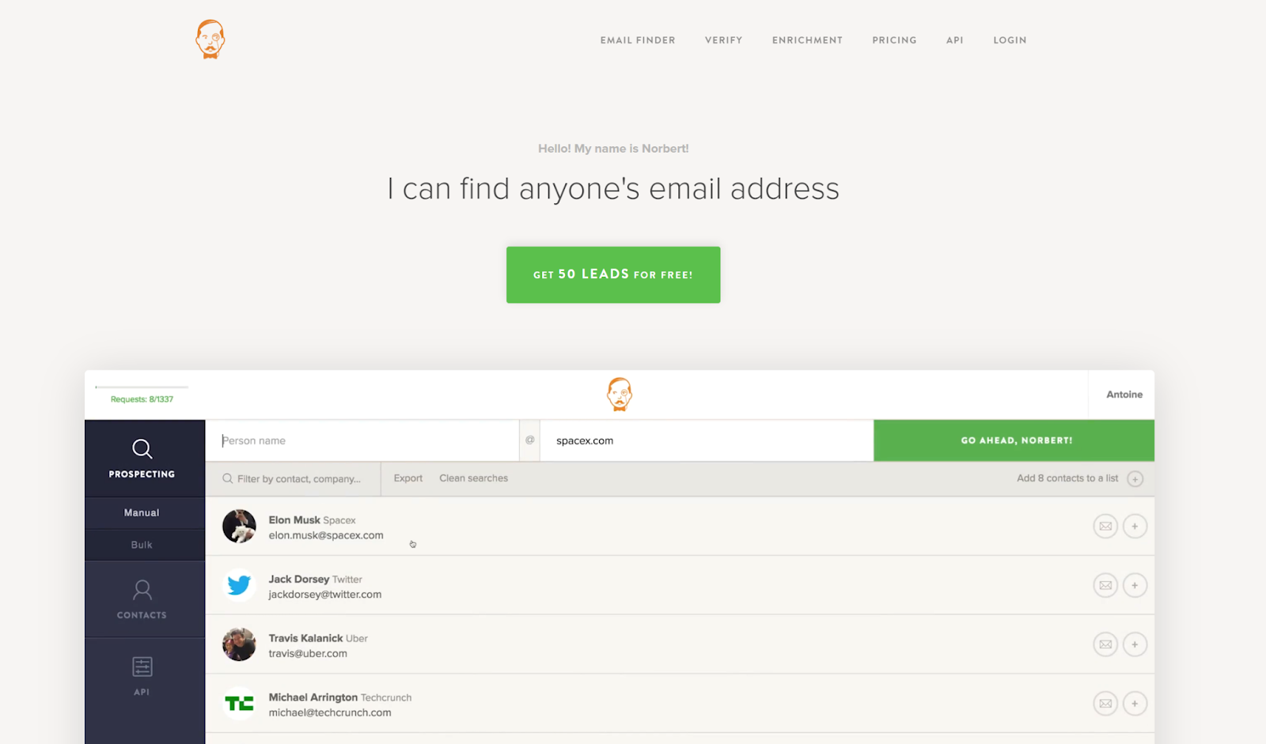Click the Requests: 8/1337 counter text
Screen dimensions: 1266x744
(142, 399)
